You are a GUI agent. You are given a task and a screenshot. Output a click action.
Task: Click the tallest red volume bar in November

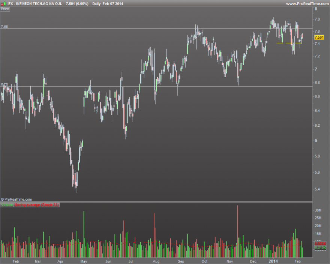click(238, 231)
